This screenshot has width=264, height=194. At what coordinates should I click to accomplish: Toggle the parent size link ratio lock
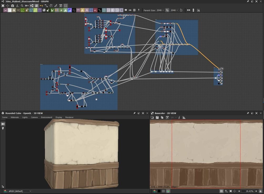click(167, 10)
